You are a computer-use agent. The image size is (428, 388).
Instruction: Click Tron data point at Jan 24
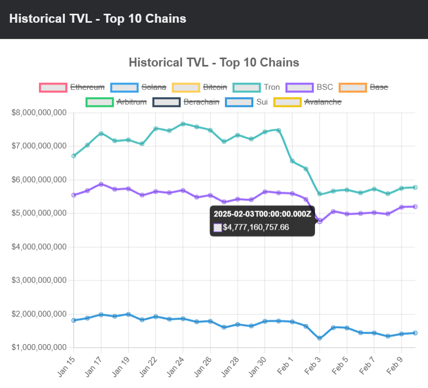183,124
